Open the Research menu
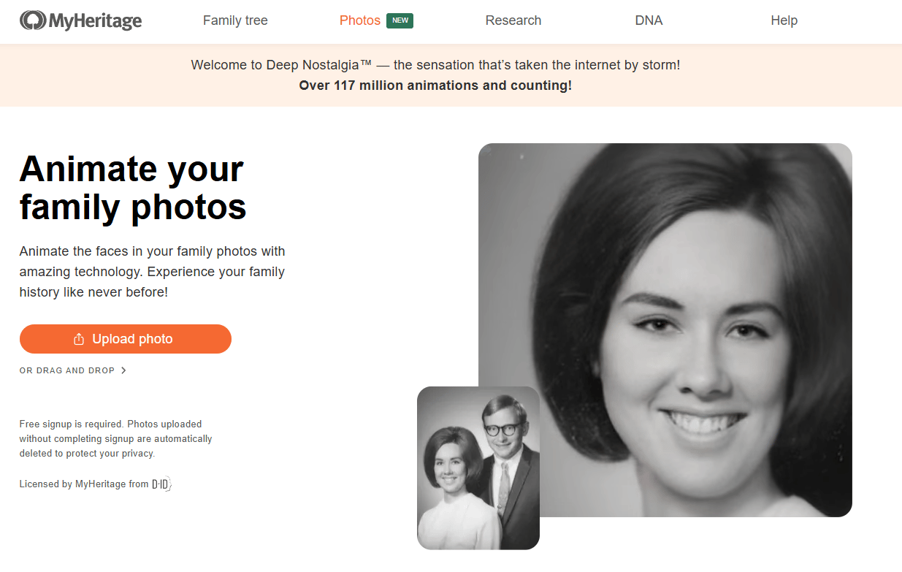This screenshot has width=902, height=572. (x=513, y=20)
